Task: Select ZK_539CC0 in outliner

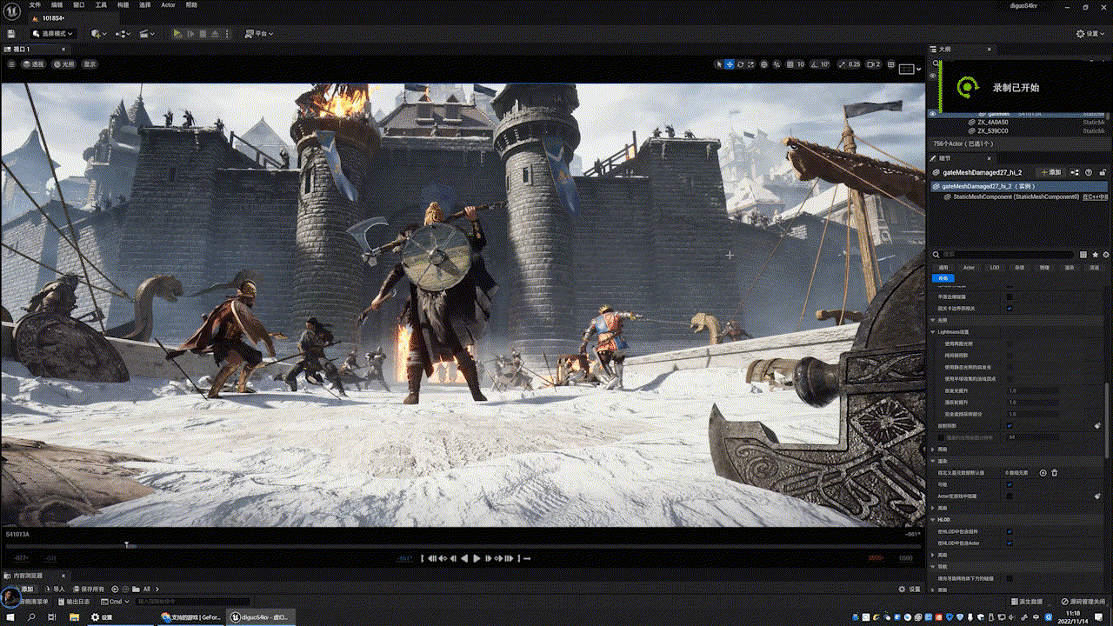Action: [993, 131]
